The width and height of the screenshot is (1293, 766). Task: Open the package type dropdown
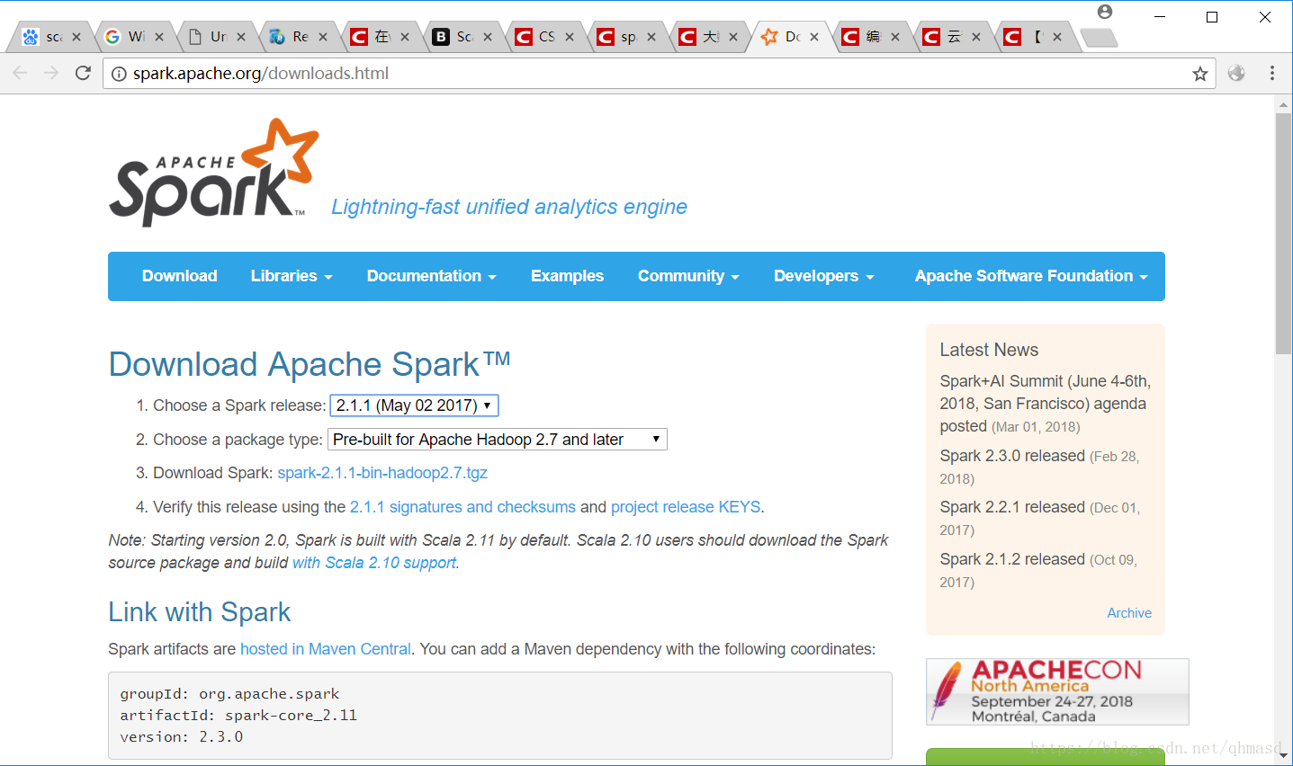498,440
